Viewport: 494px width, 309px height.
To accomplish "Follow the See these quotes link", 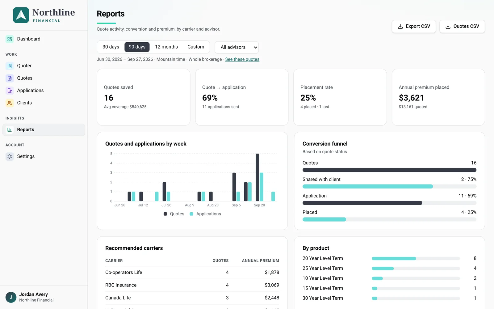I will coord(242,59).
